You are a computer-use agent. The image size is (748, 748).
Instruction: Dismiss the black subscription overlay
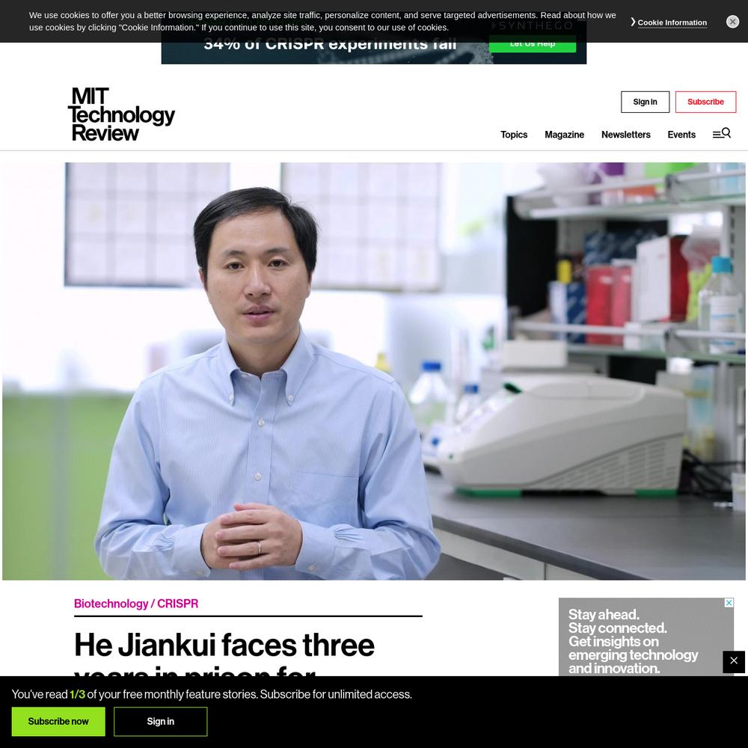click(734, 661)
